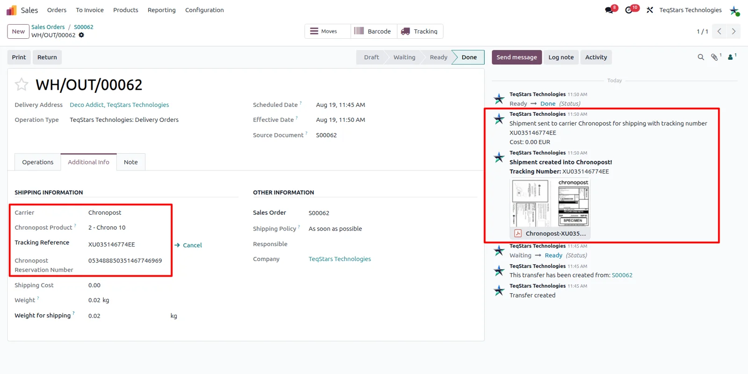Switch to the Additional Info tab
This screenshot has width=748, height=374.
pyautogui.click(x=88, y=162)
